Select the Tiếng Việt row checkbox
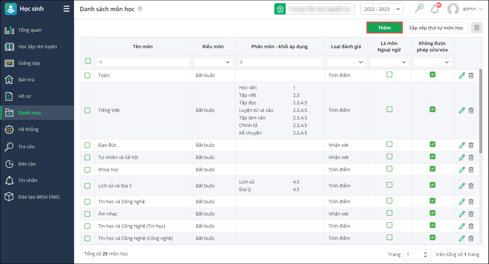The image size is (489, 264). 87,110
